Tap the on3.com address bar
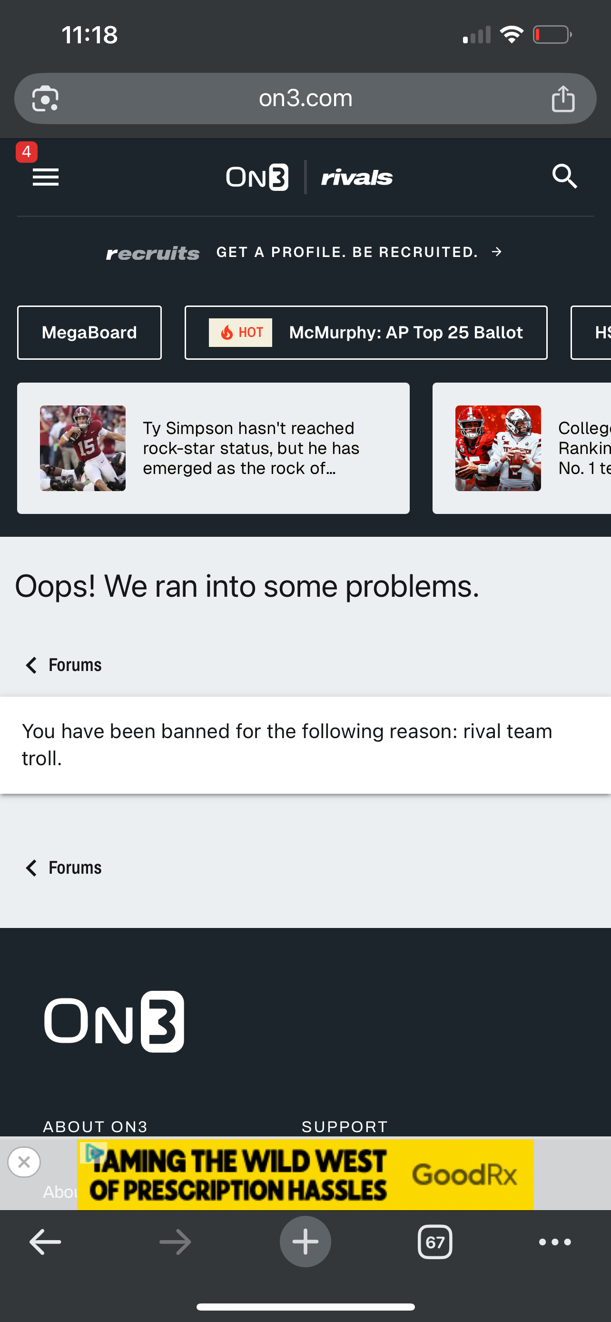This screenshot has height=1322, width=611. 305,98
